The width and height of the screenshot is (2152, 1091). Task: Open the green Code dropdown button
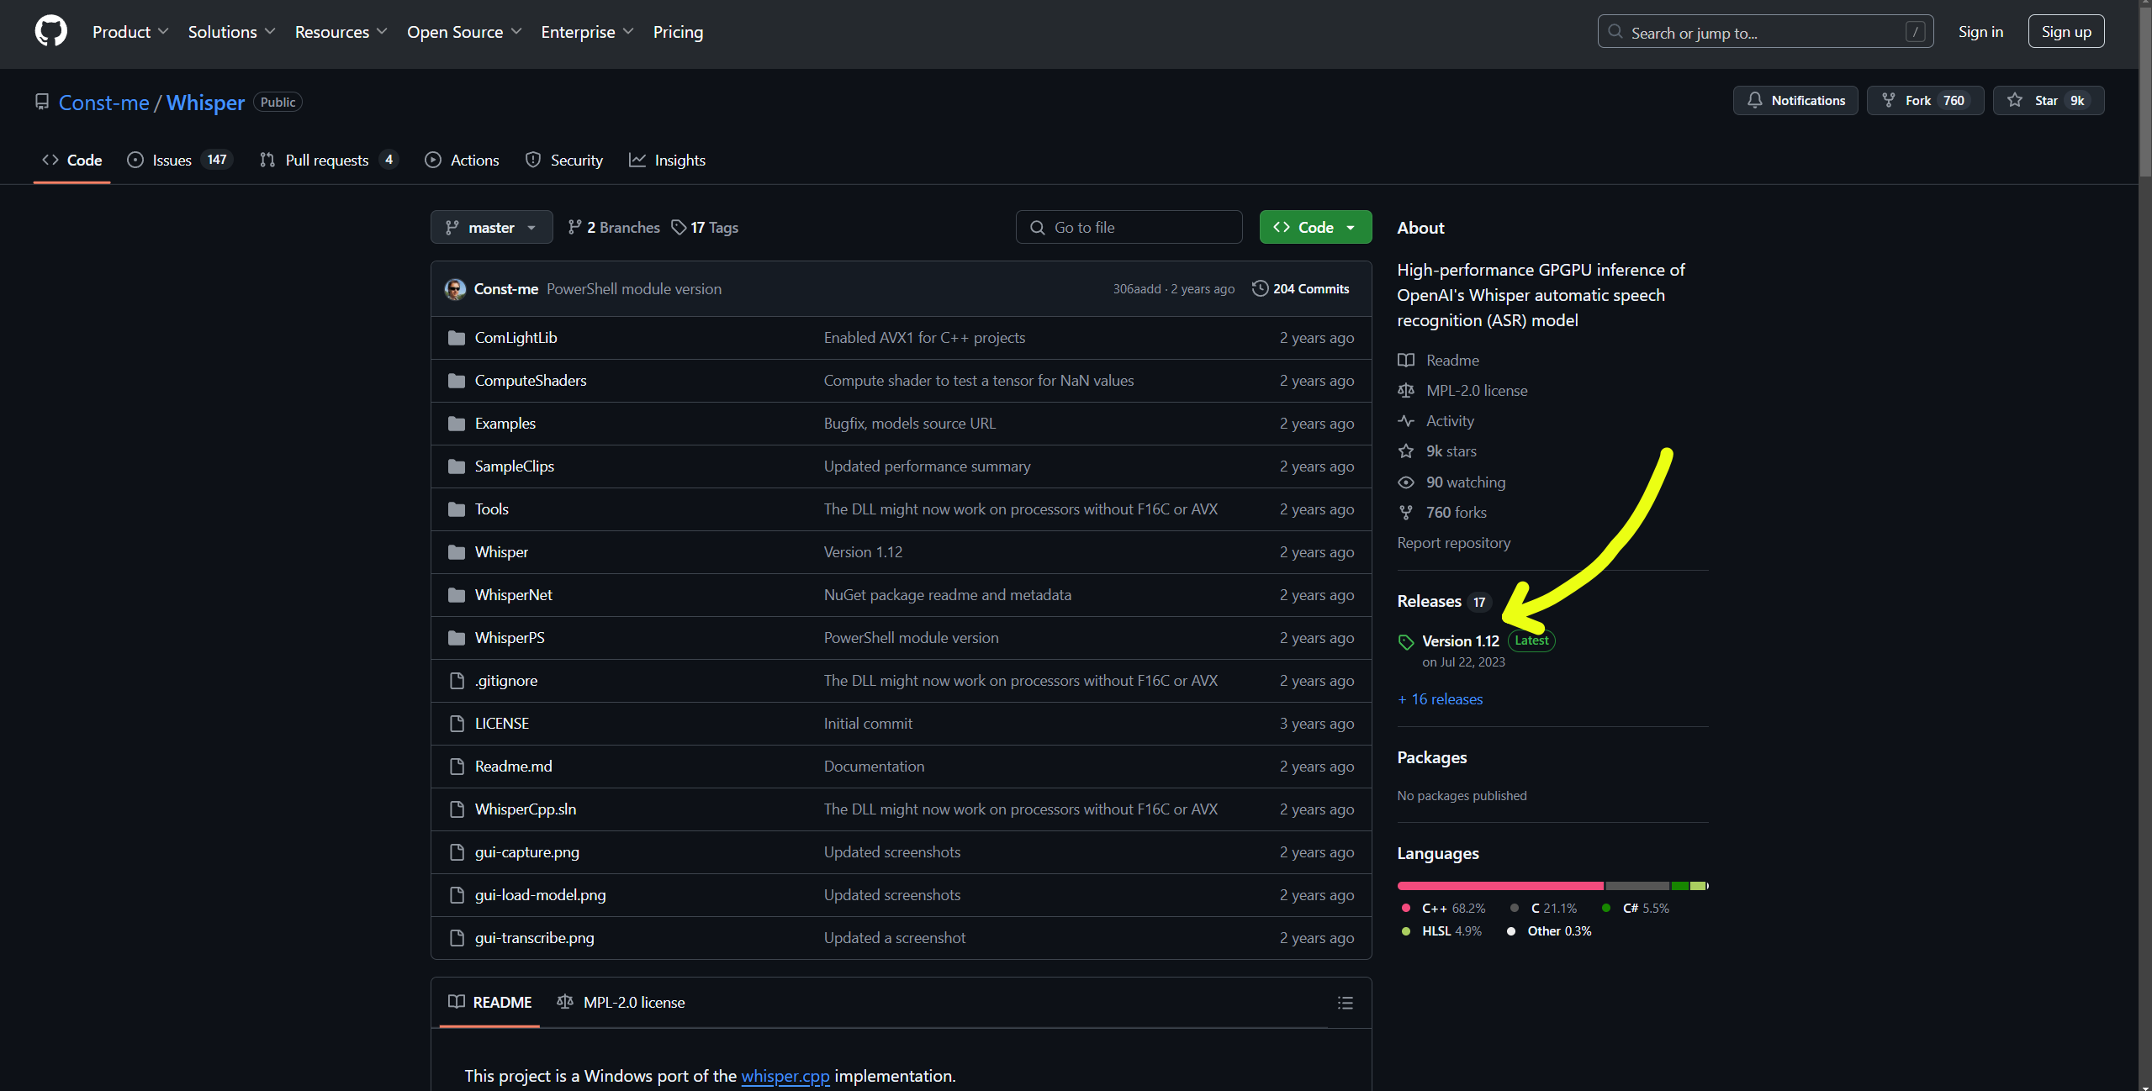[x=1315, y=227]
